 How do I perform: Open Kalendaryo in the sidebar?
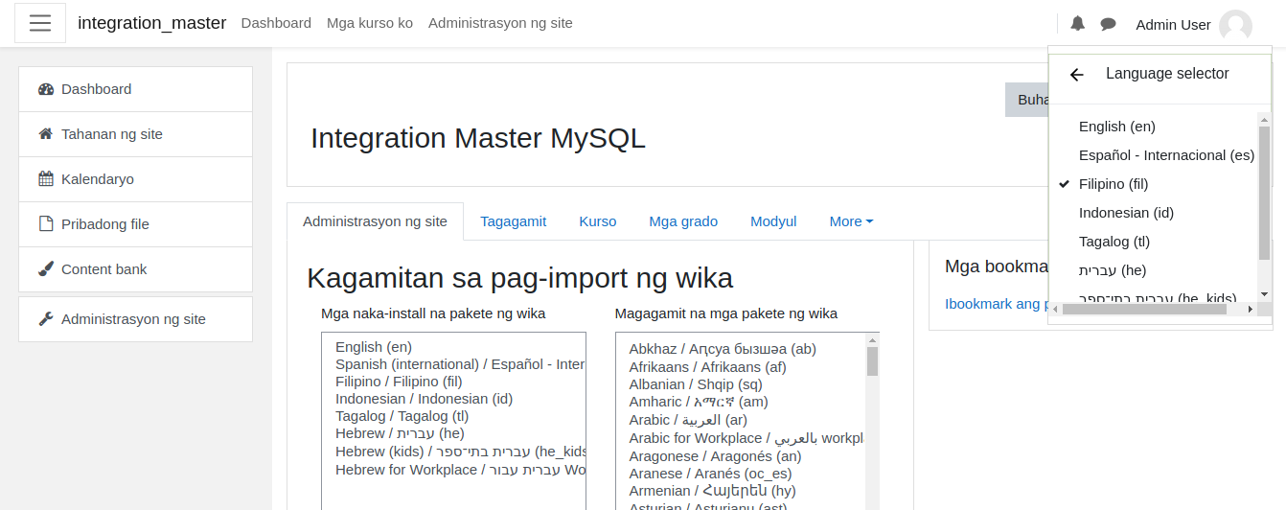[135, 179]
